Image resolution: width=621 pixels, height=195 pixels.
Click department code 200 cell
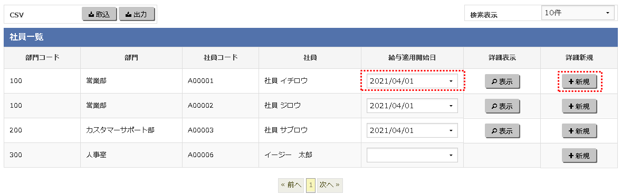point(42,130)
